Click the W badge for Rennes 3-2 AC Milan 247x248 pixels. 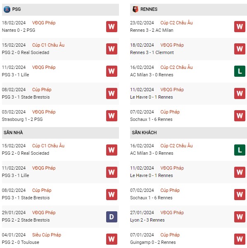[240, 26]
